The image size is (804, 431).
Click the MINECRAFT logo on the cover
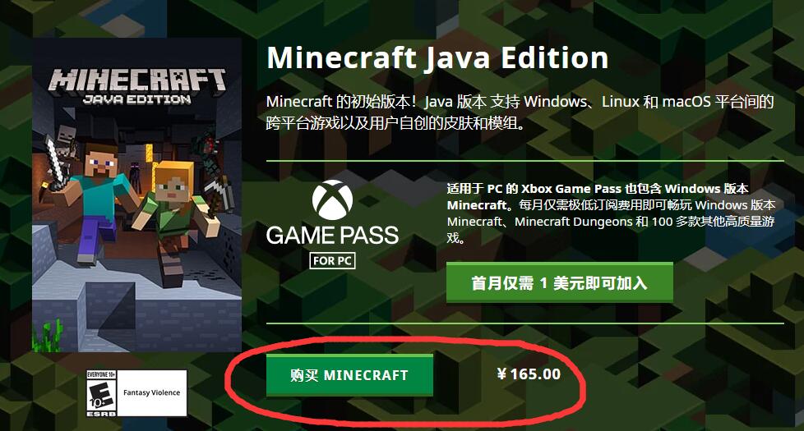137,80
